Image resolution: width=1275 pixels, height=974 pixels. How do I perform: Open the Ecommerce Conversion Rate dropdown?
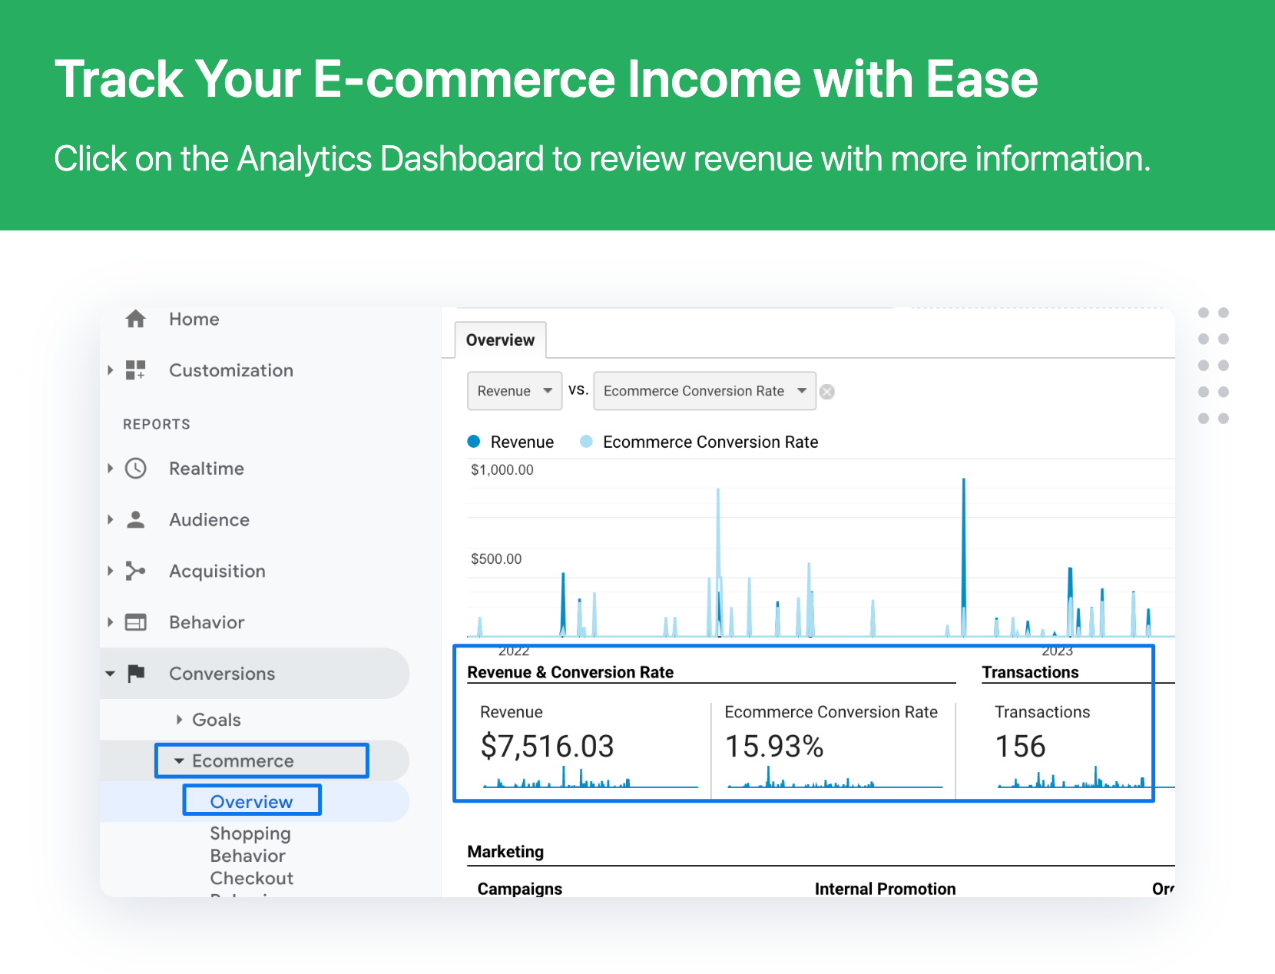click(x=704, y=391)
